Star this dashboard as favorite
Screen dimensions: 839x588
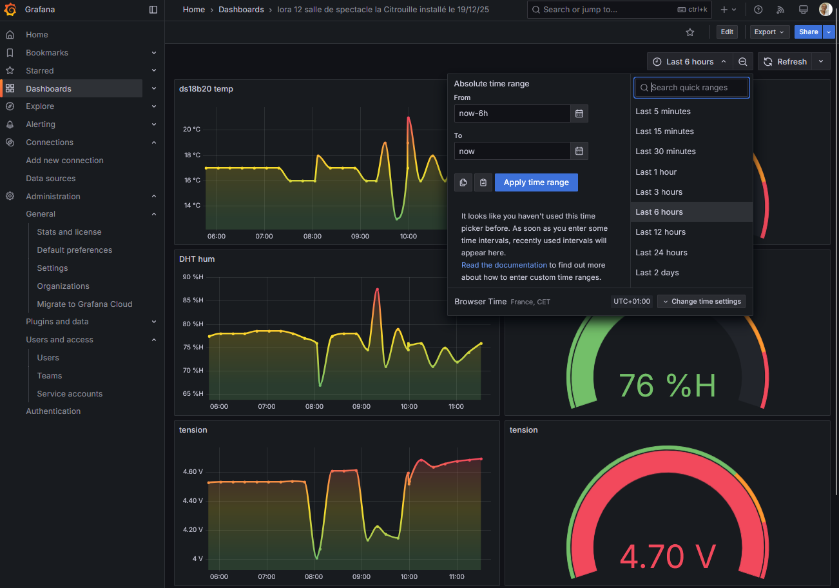690,32
